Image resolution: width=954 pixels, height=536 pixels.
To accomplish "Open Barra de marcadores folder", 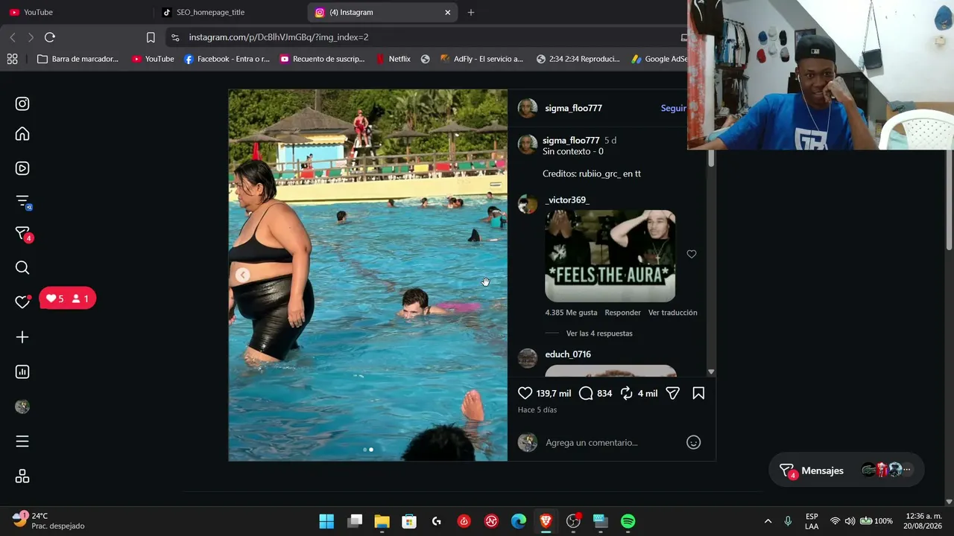I will click(x=78, y=59).
